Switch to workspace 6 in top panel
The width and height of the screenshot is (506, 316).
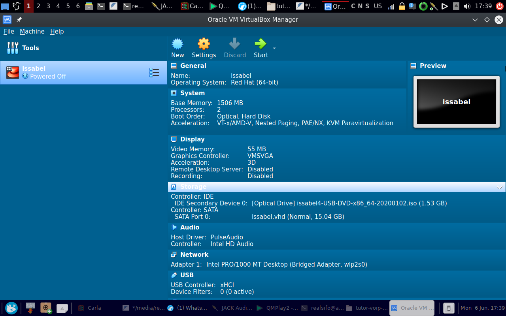(x=78, y=6)
